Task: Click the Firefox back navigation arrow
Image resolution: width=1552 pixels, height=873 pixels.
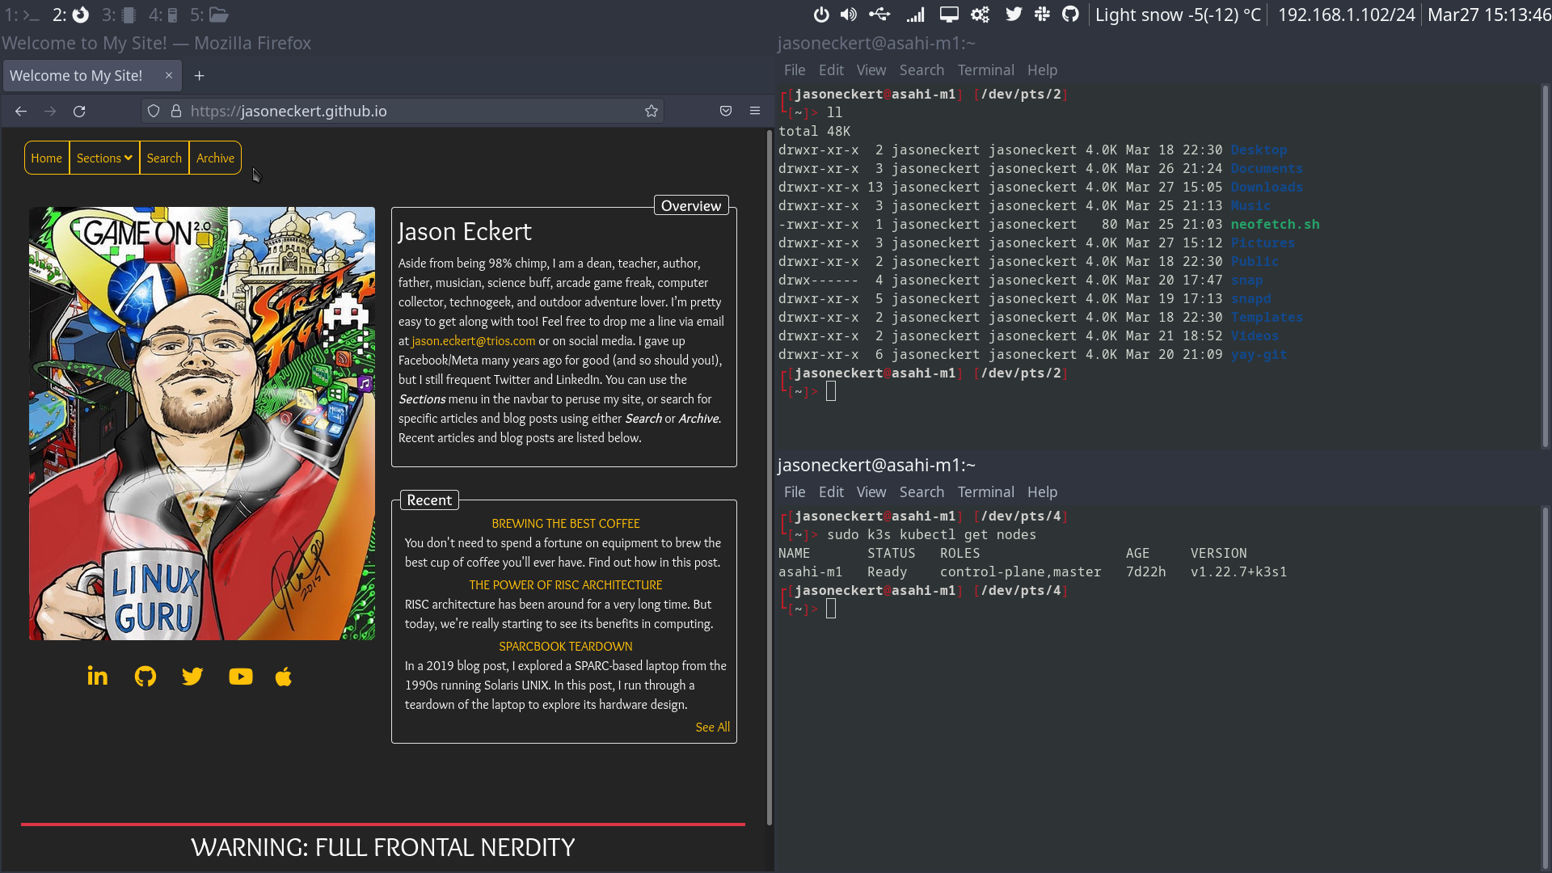Action: tap(21, 110)
